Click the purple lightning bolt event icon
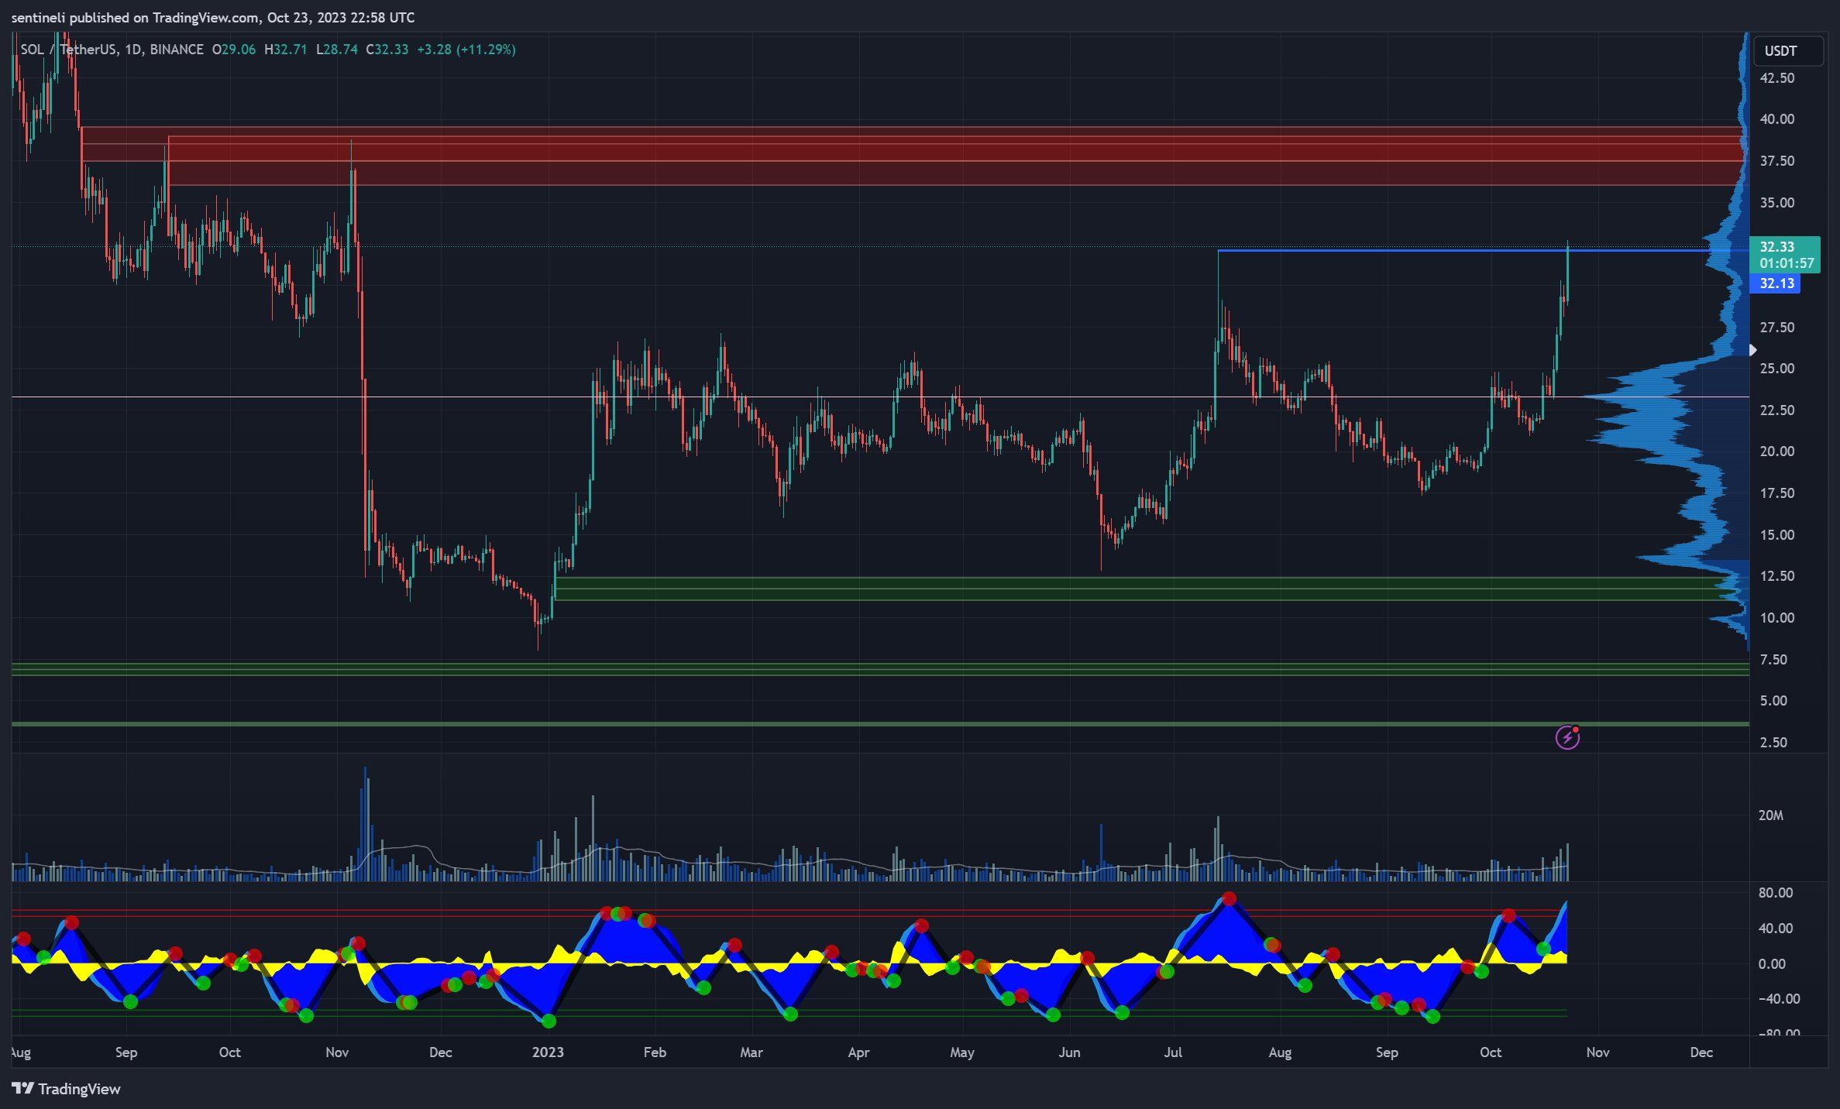Screen dimensions: 1840x1109 click(1567, 737)
